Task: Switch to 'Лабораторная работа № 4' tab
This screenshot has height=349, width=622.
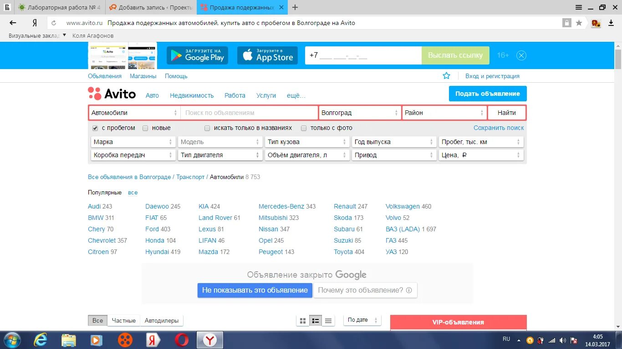Action: coord(59,7)
